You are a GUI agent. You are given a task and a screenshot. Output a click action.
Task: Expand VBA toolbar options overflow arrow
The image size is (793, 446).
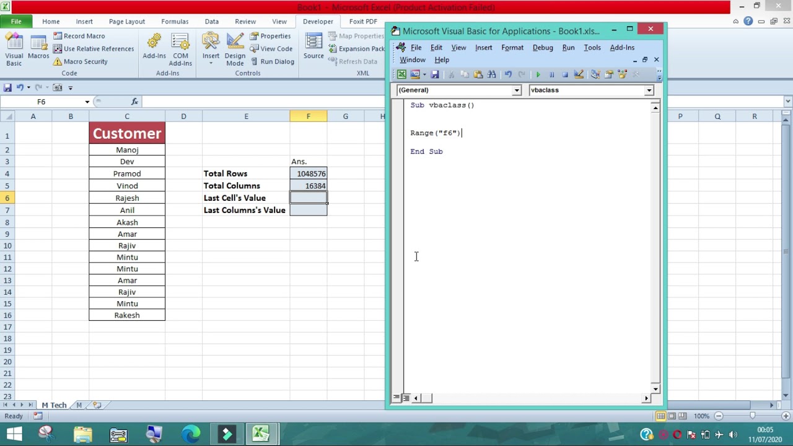click(x=659, y=75)
